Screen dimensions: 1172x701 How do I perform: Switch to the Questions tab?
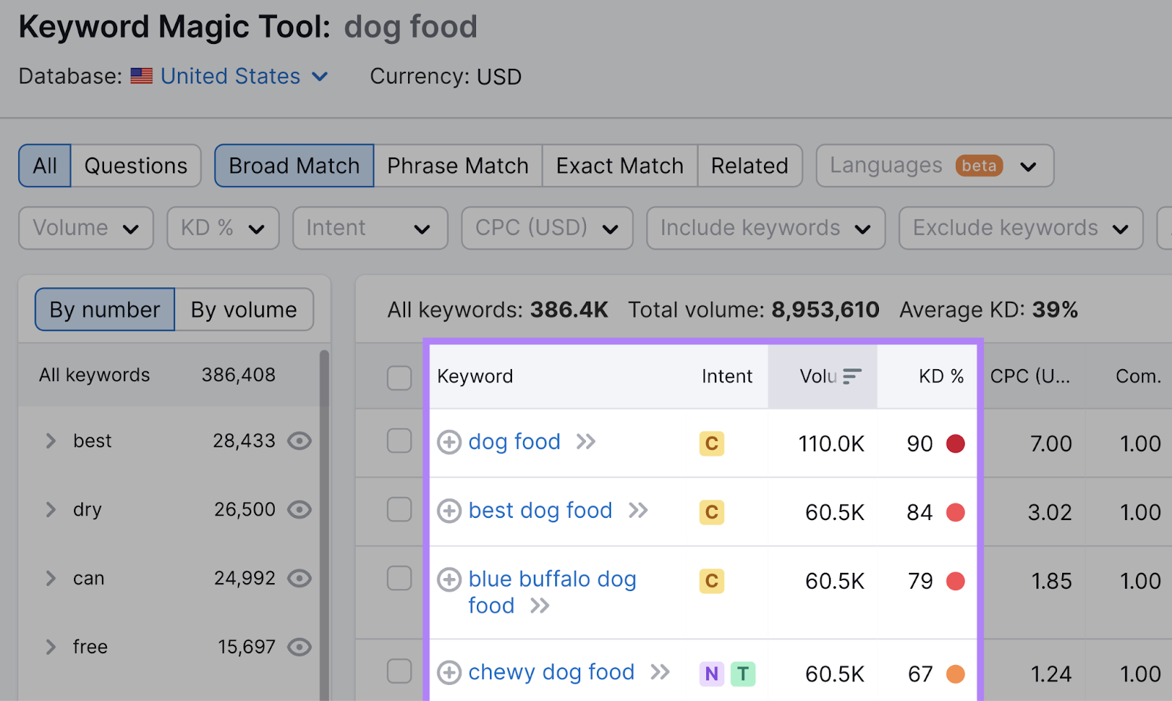click(x=135, y=166)
